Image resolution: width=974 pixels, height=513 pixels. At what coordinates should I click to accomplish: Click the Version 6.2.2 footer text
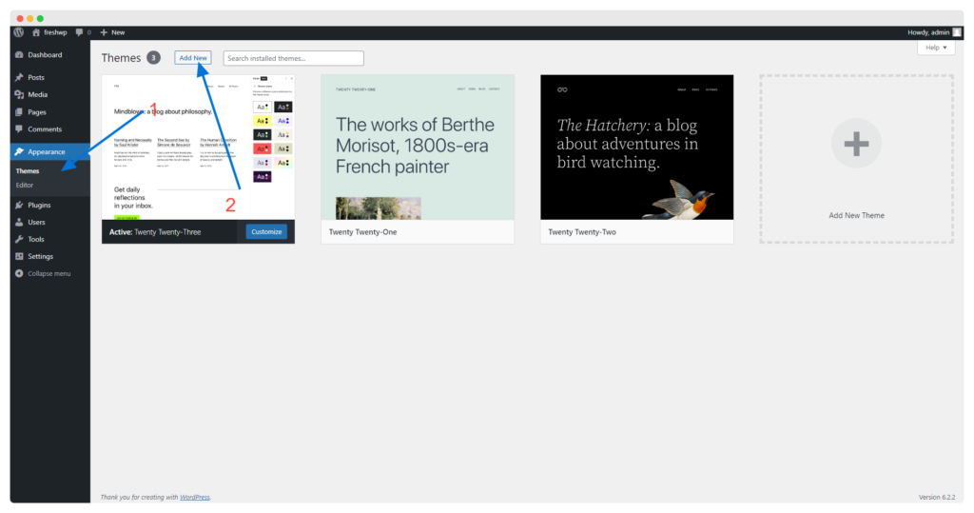(937, 498)
